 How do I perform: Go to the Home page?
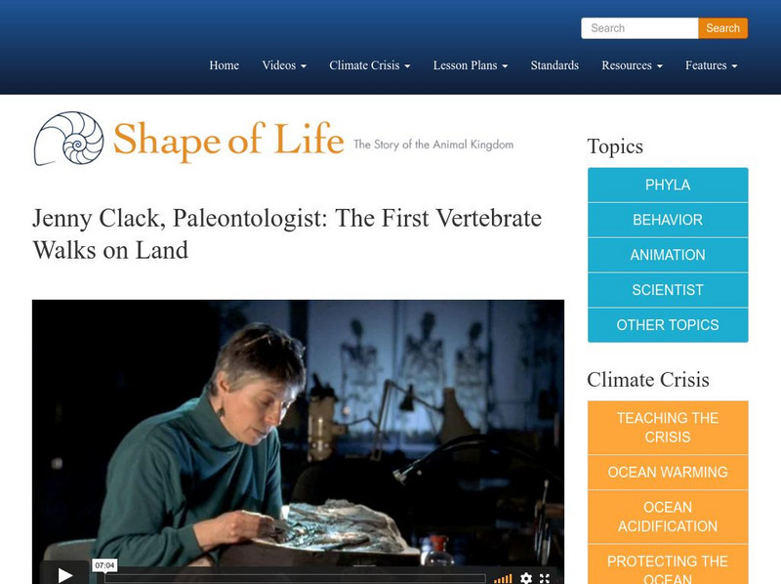pos(224,65)
